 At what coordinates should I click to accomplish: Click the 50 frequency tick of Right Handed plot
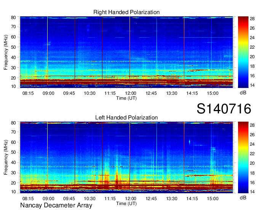13,47
